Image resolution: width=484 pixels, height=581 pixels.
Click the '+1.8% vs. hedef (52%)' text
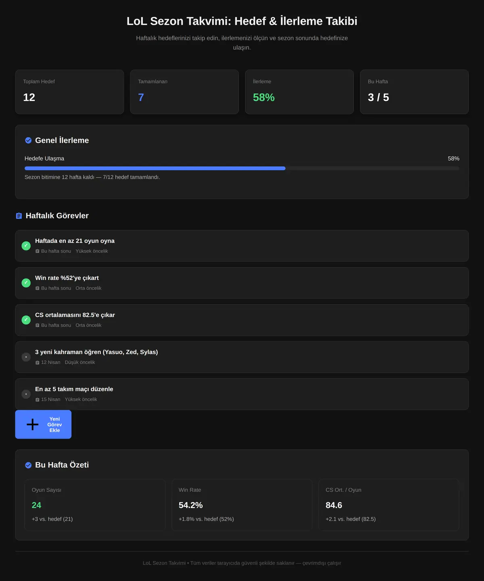click(206, 519)
